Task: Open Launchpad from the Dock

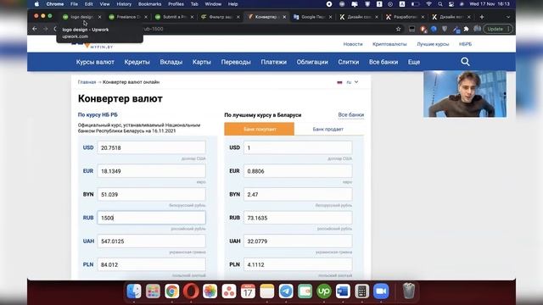Action: click(x=153, y=291)
